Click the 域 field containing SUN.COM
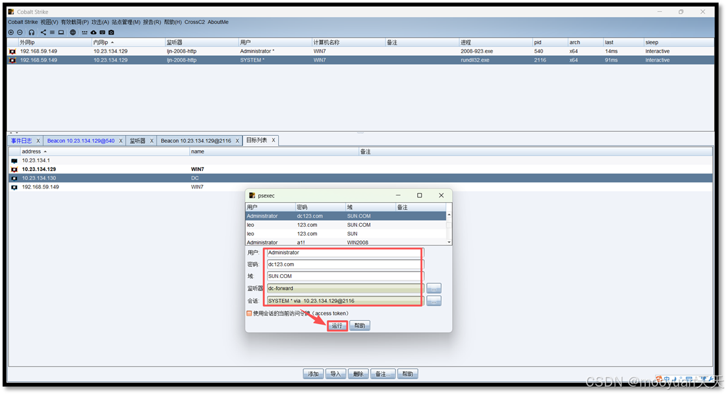Screen dimensions: 727x395 (344, 276)
